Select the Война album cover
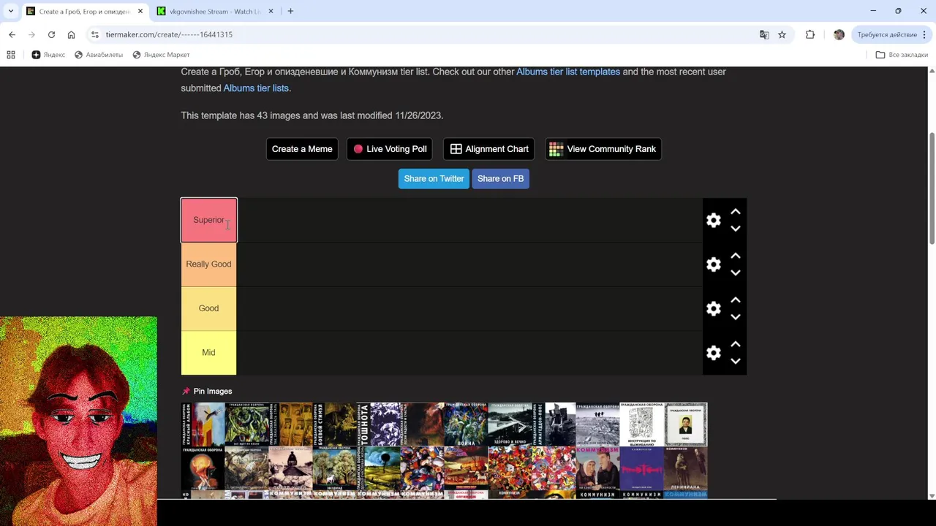The image size is (936, 526). pos(466,424)
